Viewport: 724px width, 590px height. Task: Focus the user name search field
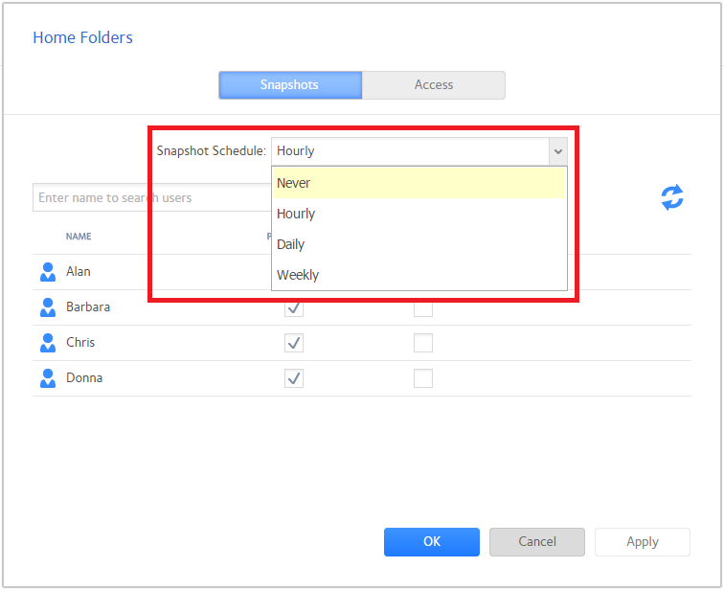[x=152, y=197]
